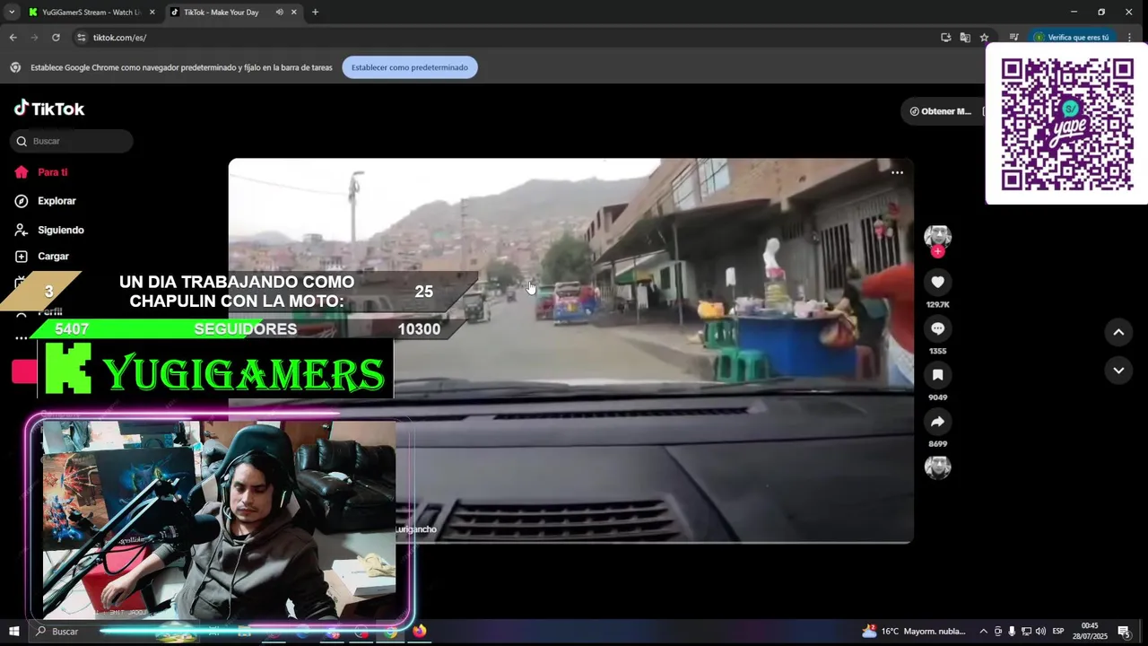The width and height of the screenshot is (1148, 646).
Task: Go to the next video with down arrow
Action: coord(1118,370)
